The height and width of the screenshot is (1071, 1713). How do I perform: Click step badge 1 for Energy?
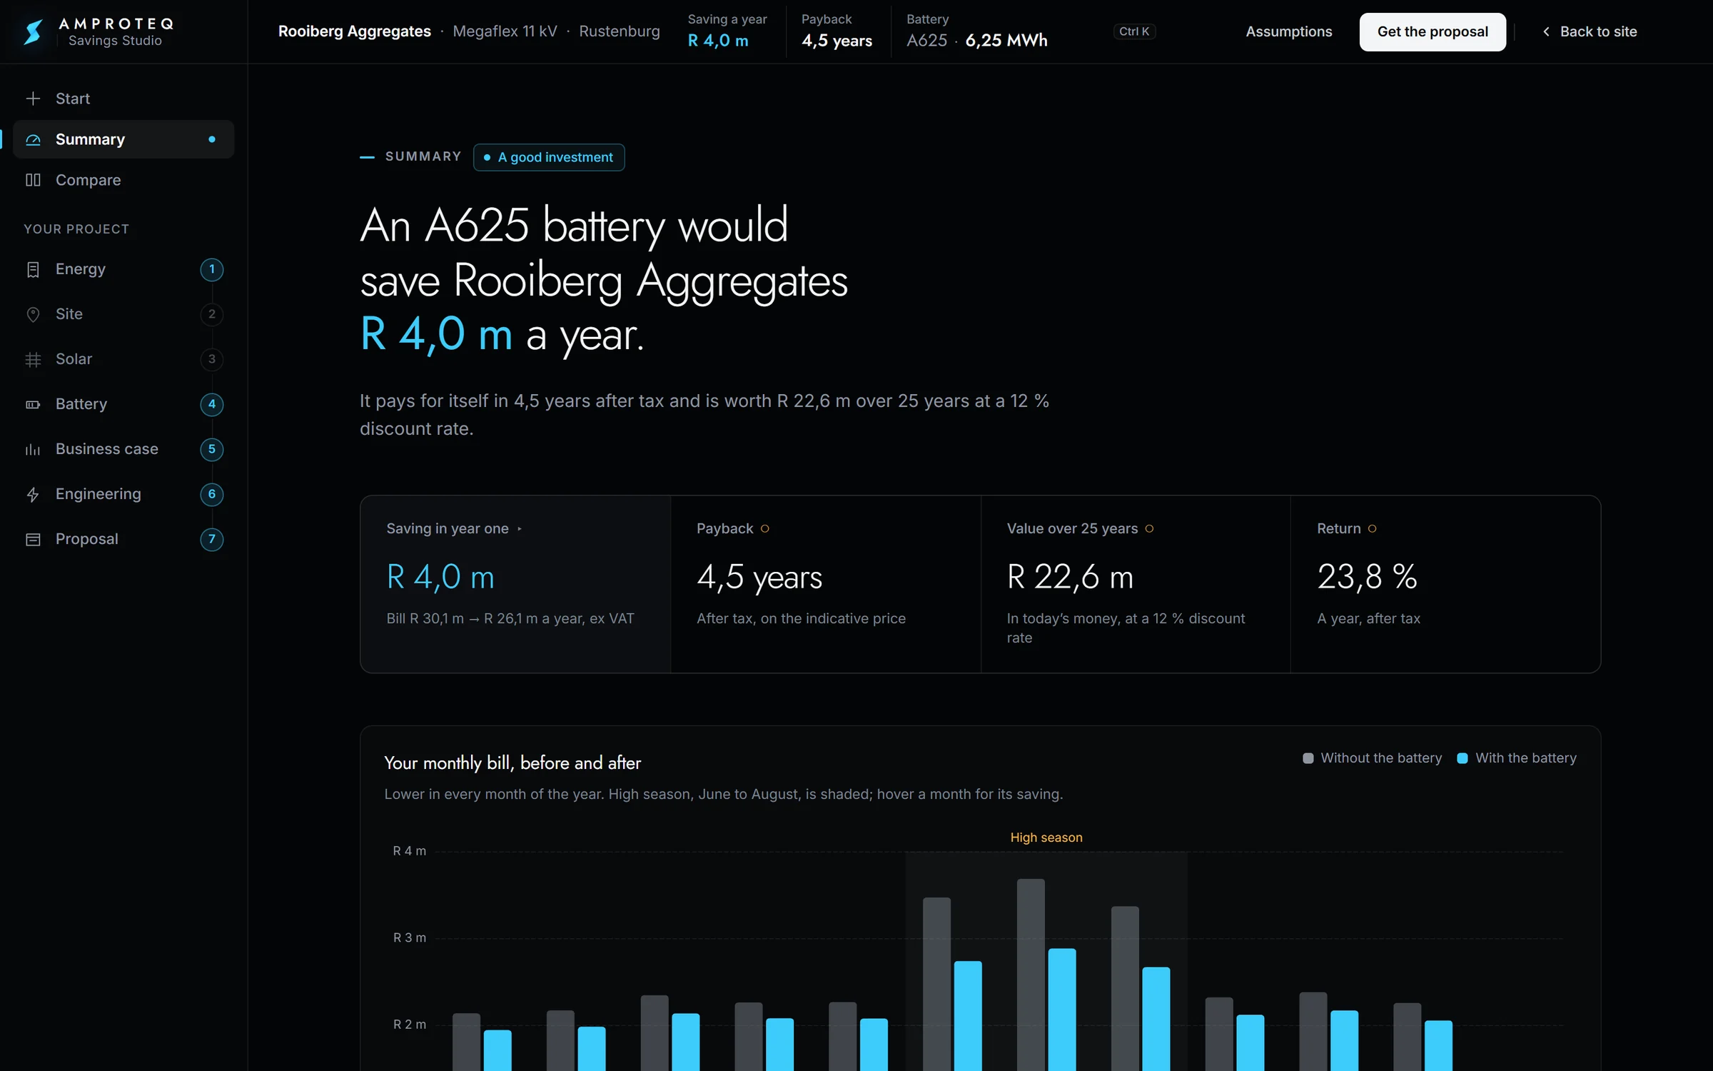point(212,269)
